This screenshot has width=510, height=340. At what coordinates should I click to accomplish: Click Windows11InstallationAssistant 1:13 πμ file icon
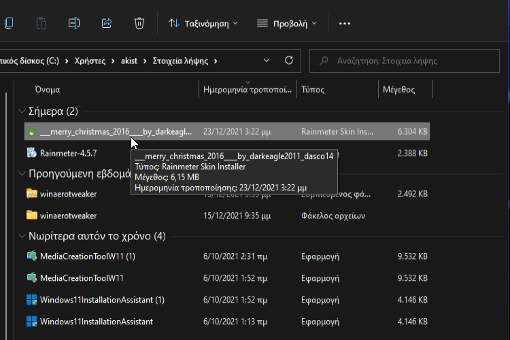click(x=31, y=322)
